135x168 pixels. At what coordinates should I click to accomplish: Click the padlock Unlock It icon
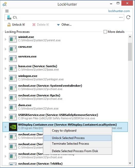point(9,25)
